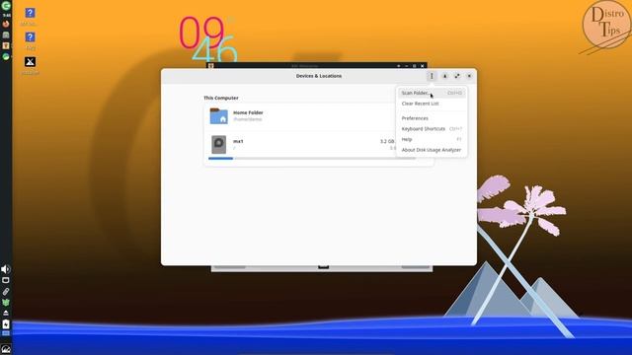This screenshot has height=355, width=632.
Task: Click the mx1 disk drive icon
Action: pos(219,144)
